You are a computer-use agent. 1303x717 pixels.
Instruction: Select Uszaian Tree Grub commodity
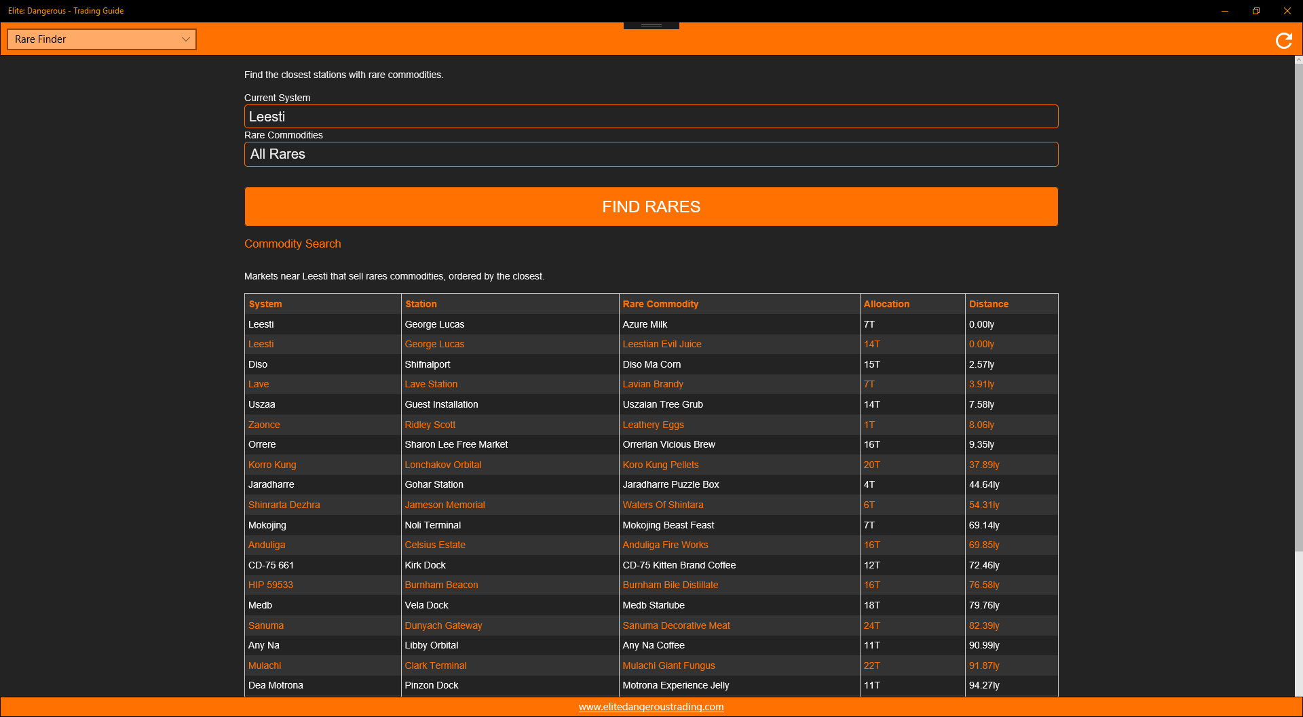pos(663,404)
